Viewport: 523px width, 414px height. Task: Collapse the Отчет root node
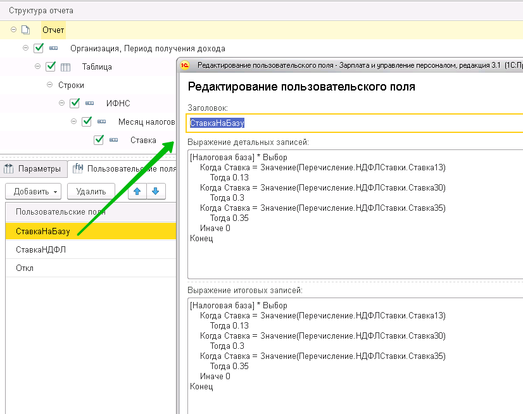click(14, 30)
